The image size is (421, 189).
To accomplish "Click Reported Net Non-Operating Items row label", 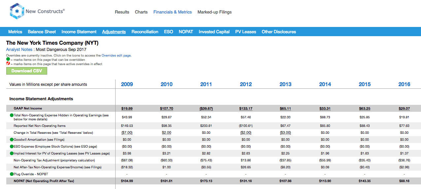I will point(40,126).
